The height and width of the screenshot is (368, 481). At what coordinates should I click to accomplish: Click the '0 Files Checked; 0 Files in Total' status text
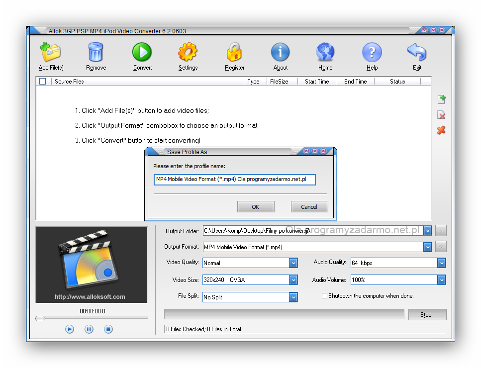pyautogui.click(x=203, y=329)
